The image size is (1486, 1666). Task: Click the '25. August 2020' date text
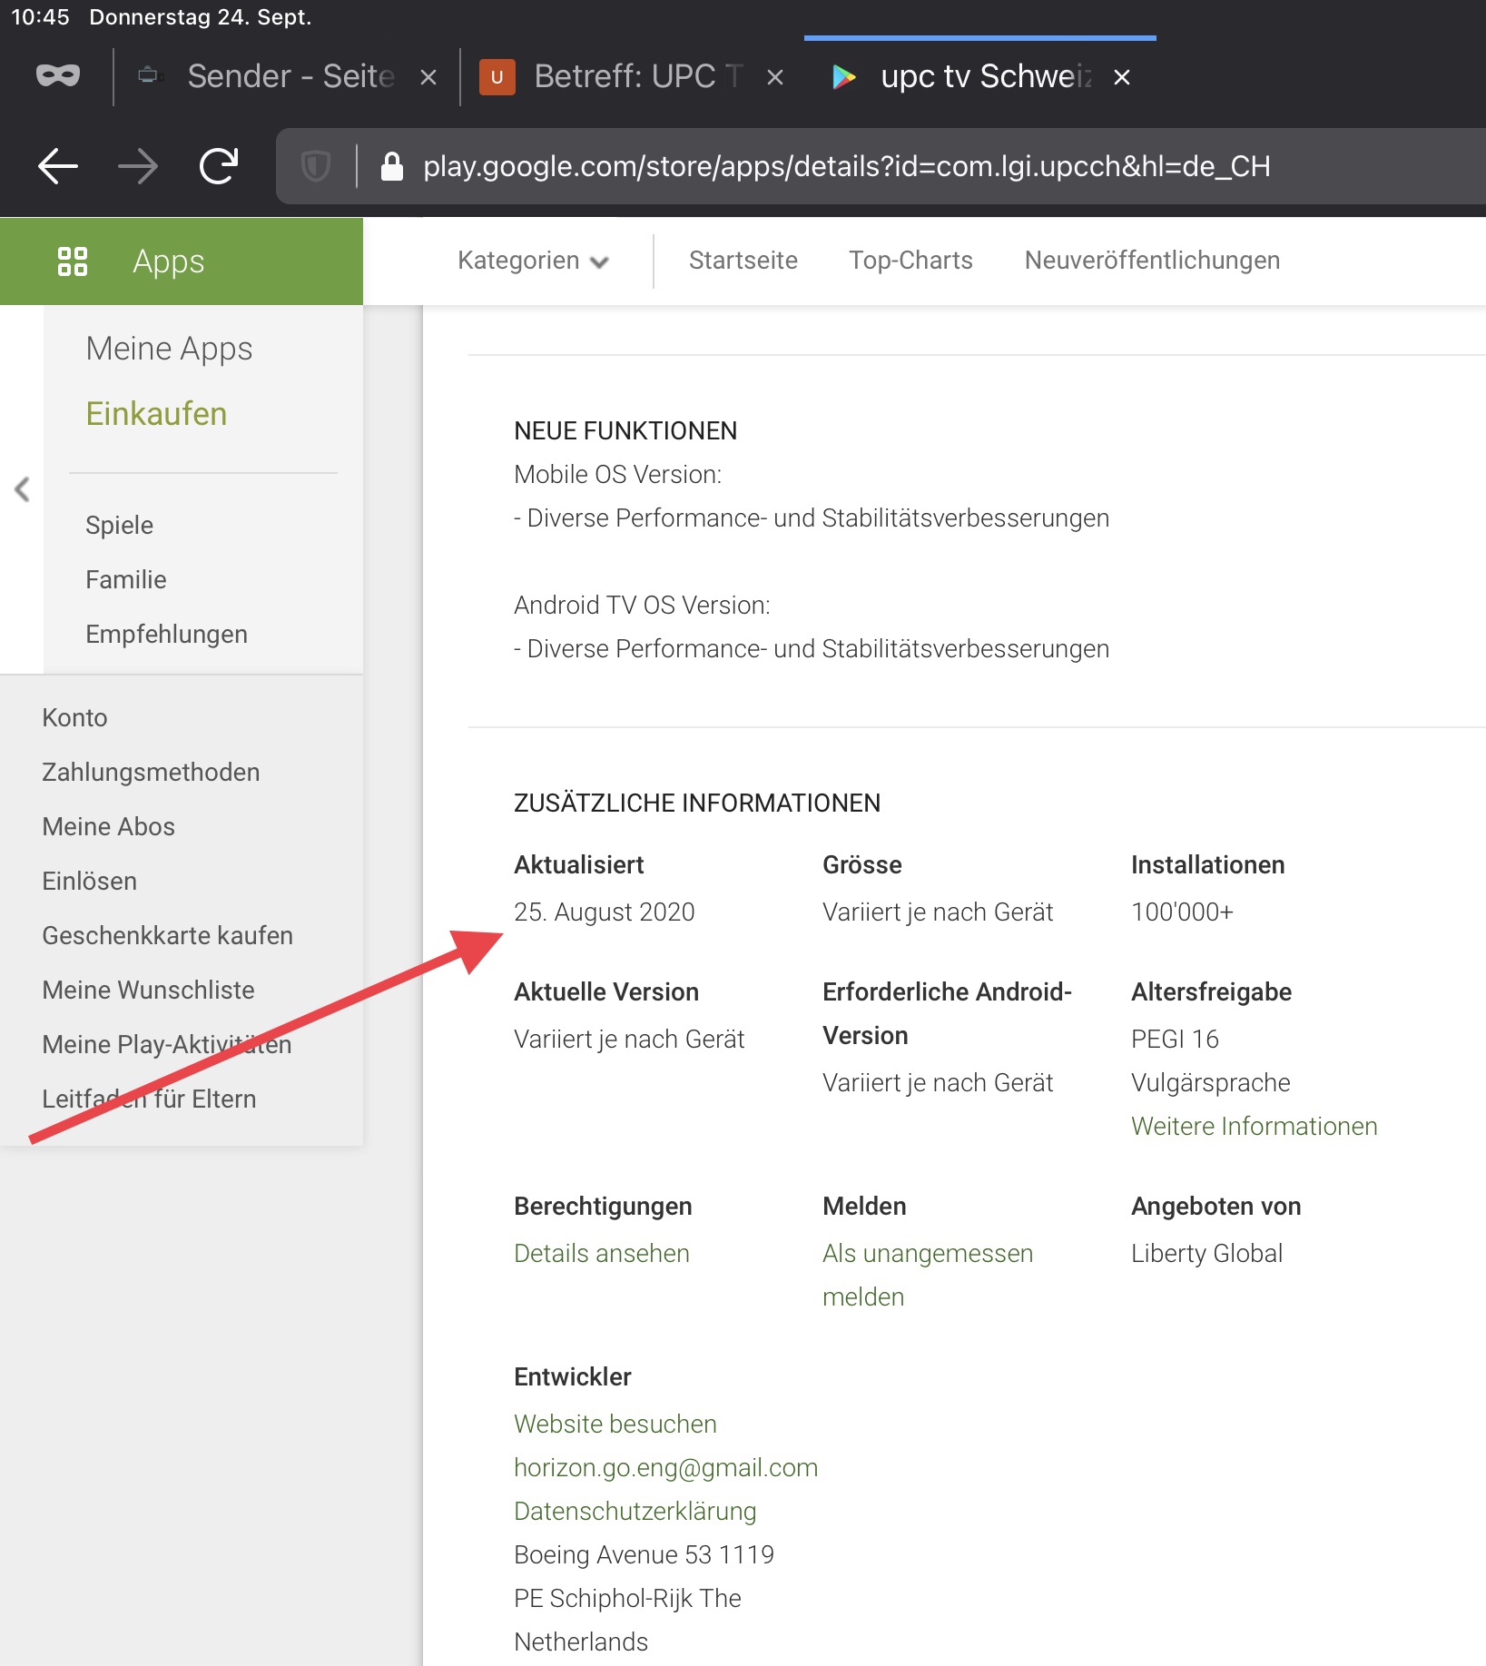click(x=604, y=912)
